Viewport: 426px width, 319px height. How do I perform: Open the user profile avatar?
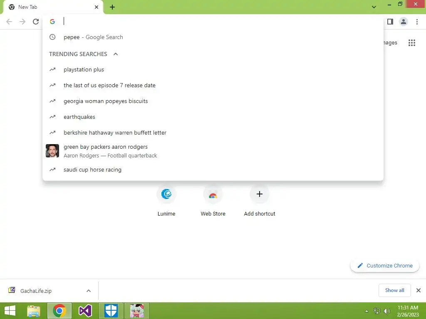point(404,22)
